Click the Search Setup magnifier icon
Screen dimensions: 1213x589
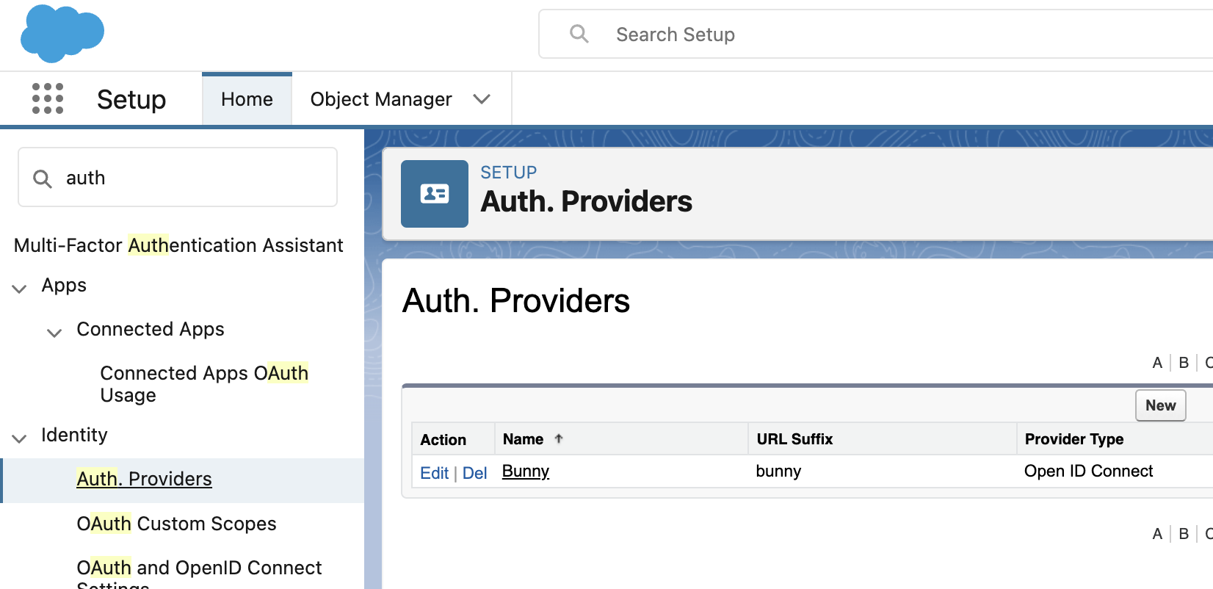tap(579, 34)
